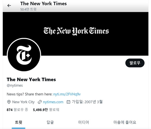The height and width of the screenshot is (129, 151).
Task: Click the bold profile name The New York Times
Action: (31, 79)
